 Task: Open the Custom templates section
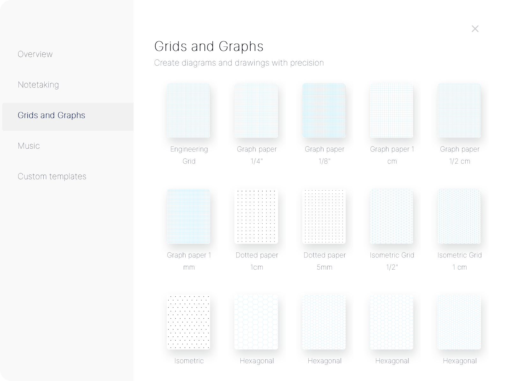[52, 176]
